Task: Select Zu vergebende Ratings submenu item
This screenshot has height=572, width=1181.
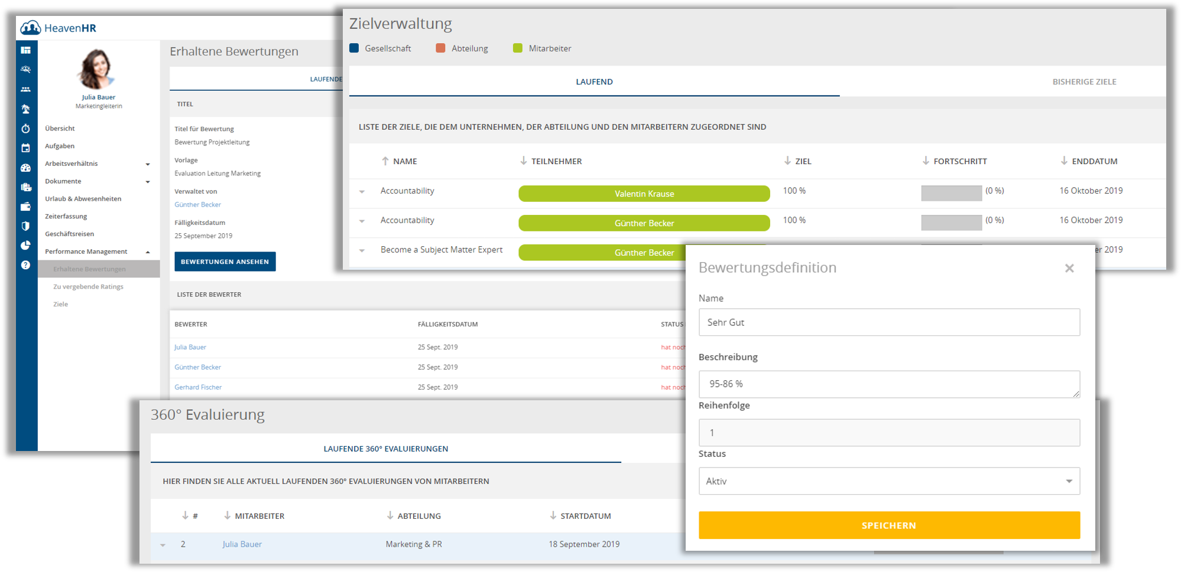Action: point(88,287)
